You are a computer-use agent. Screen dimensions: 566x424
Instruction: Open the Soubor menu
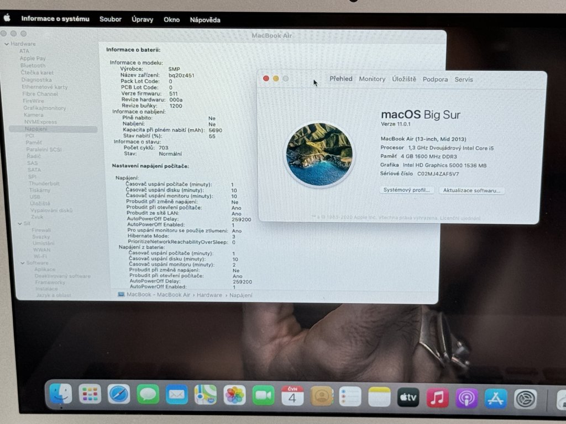coord(111,19)
